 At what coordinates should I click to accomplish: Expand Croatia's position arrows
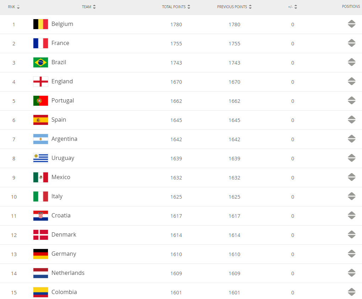[351, 215]
